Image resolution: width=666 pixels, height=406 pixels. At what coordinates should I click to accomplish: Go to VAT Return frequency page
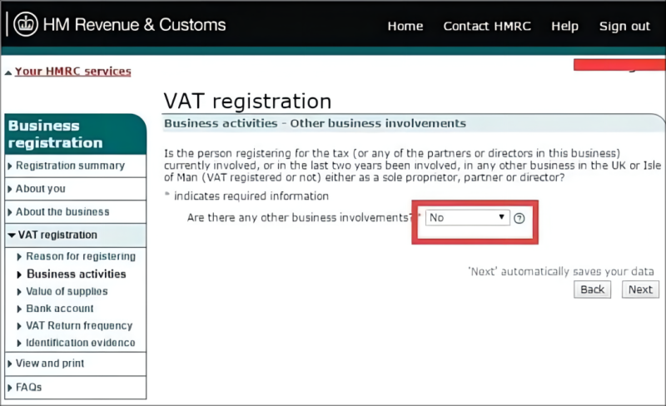click(79, 326)
